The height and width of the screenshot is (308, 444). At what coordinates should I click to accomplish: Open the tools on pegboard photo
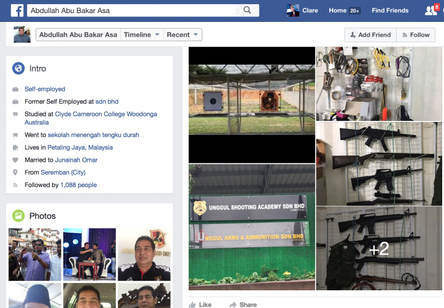[379, 84]
